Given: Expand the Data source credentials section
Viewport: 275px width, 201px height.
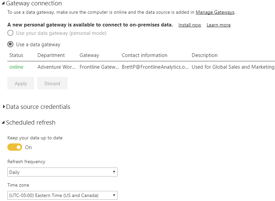Looking at the screenshot, I should pyautogui.click(x=4, y=107).
